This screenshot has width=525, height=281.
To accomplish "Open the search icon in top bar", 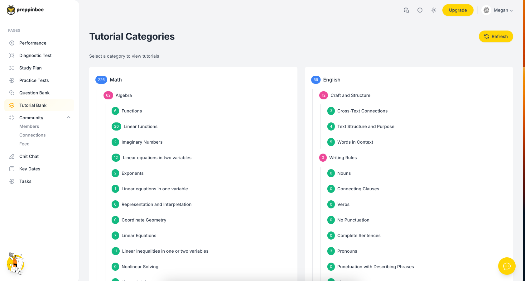I will coord(406,10).
